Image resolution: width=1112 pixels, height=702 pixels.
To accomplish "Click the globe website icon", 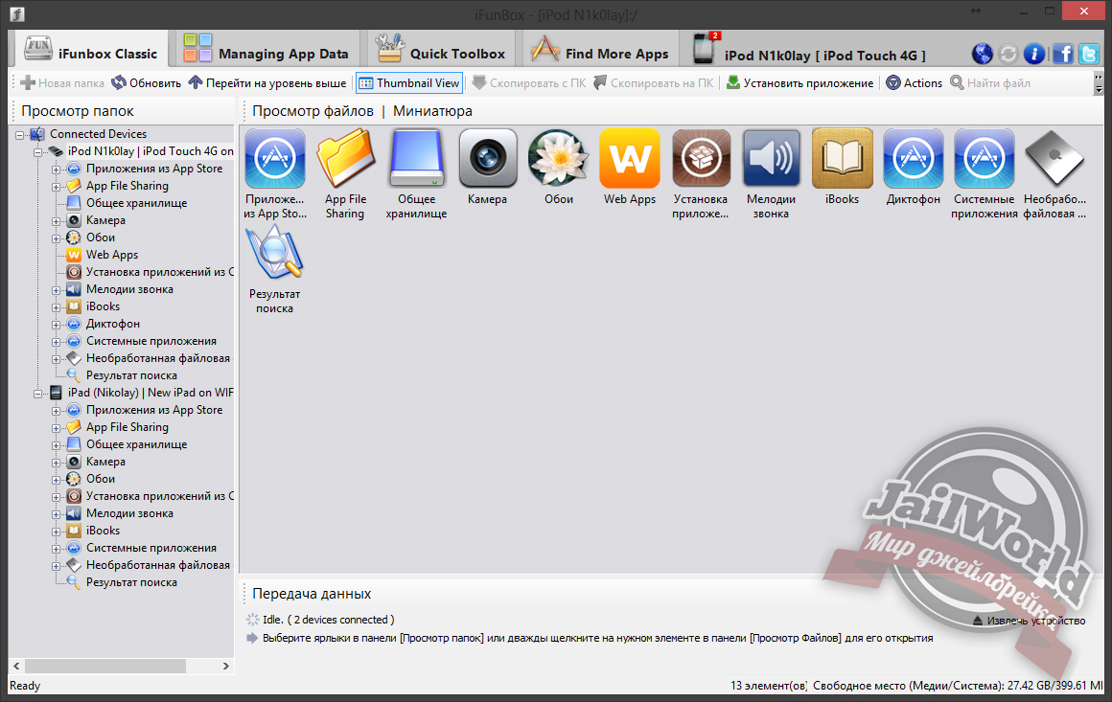I will (983, 54).
